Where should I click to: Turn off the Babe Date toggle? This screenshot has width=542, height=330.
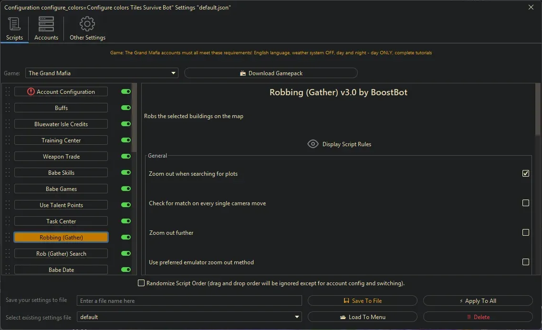coord(126,270)
